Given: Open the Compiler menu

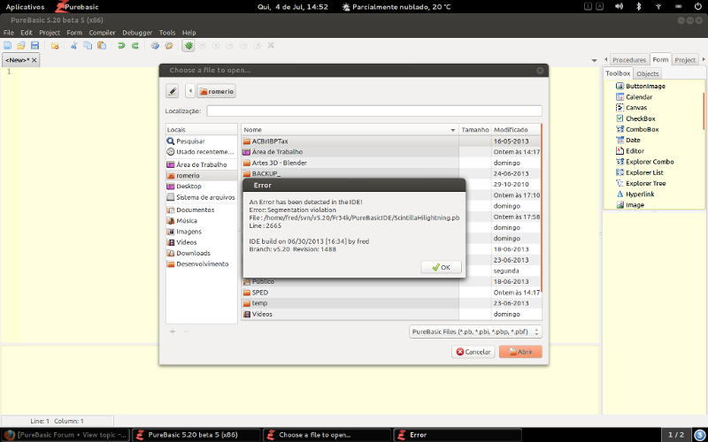Looking at the screenshot, I should pos(102,33).
